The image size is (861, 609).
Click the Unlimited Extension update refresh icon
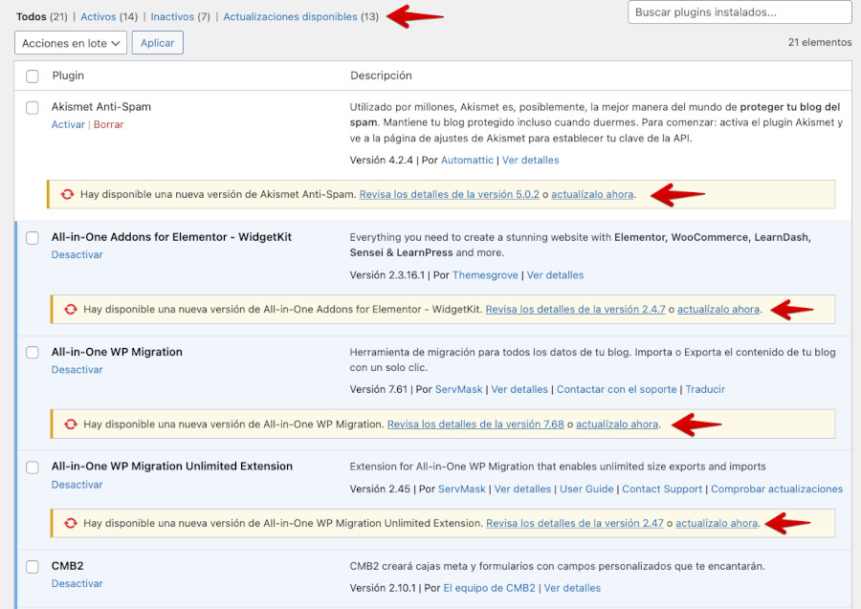70,523
